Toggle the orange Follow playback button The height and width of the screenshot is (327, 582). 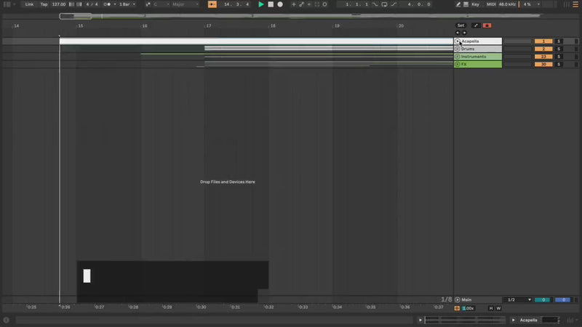212,4
